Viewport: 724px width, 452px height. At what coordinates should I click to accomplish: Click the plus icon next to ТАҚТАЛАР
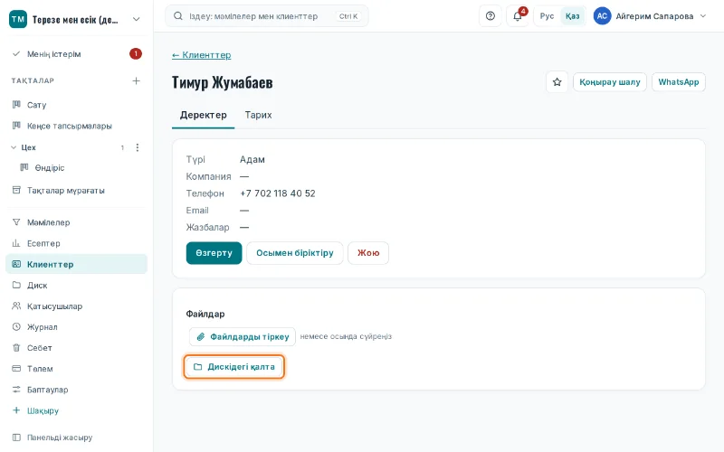pyautogui.click(x=137, y=80)
